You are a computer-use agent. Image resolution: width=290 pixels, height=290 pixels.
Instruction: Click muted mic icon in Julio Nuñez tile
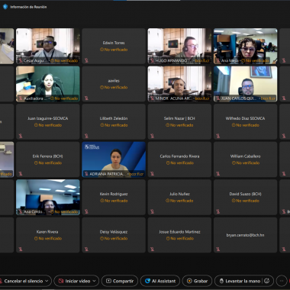click(x=152, y=211)
